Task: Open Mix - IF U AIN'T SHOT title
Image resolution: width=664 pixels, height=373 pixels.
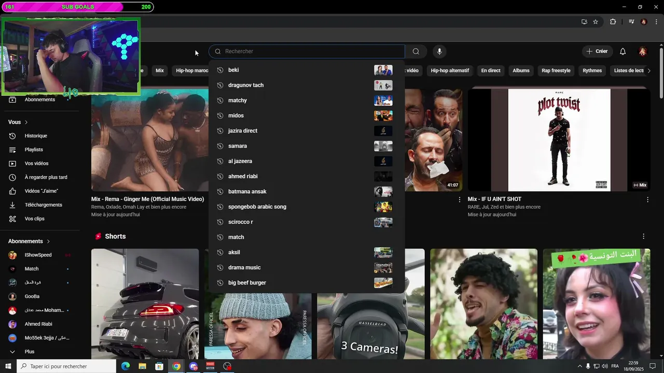Action: coord(494,199)
